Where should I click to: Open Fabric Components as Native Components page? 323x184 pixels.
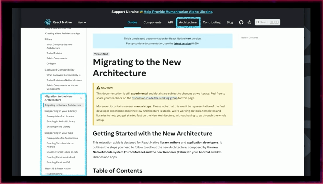pyautogui.click(x=62, y=87)
